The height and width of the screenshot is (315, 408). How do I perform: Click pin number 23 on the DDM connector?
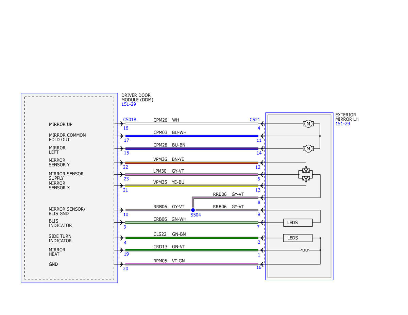(x=126, y=179)
